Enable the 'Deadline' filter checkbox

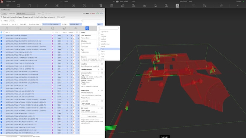pos(99,39)
